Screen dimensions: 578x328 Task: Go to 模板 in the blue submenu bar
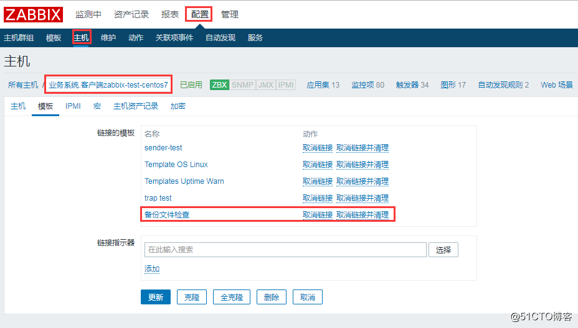point(54,38)
